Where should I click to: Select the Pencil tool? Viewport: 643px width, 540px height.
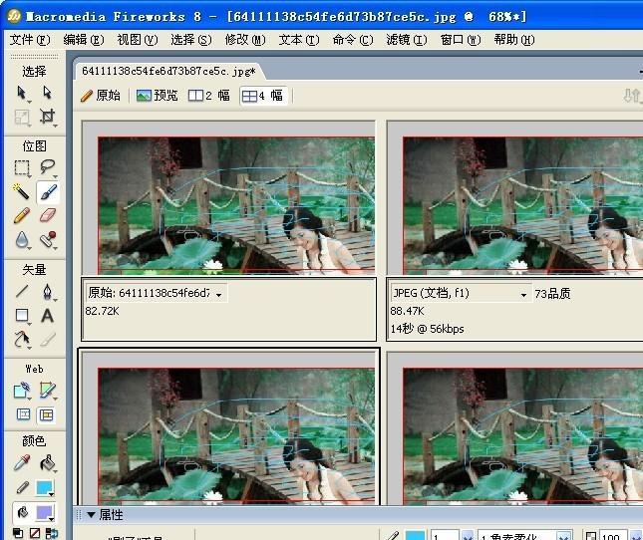[22, 215]
